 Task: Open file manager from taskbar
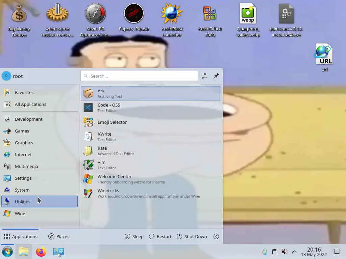point(24,252)
